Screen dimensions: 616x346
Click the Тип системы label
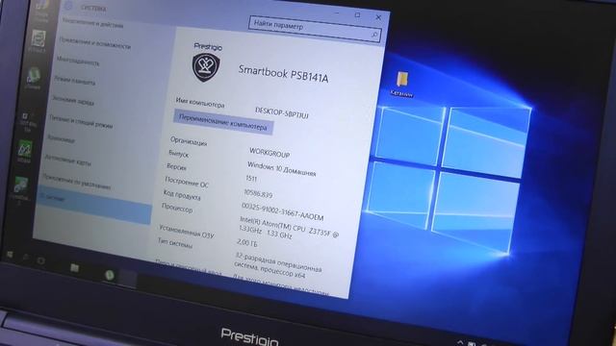point(175,242)
